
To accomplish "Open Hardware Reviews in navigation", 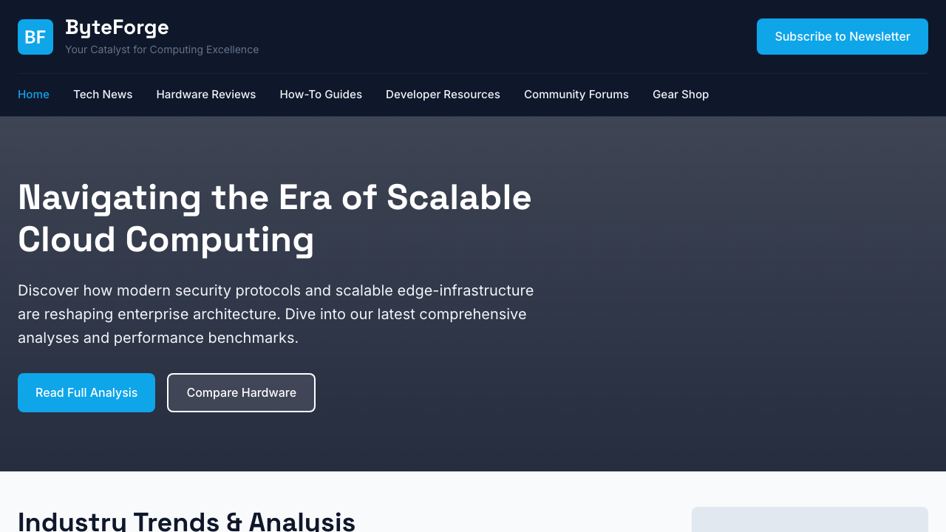I will pyautogui.click(x=205, y=95).
